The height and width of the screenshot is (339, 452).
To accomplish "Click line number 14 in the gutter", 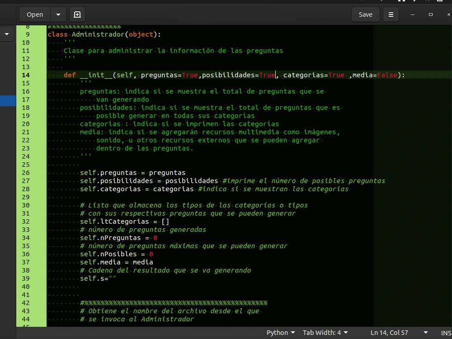I will click(x=26, y=75).
